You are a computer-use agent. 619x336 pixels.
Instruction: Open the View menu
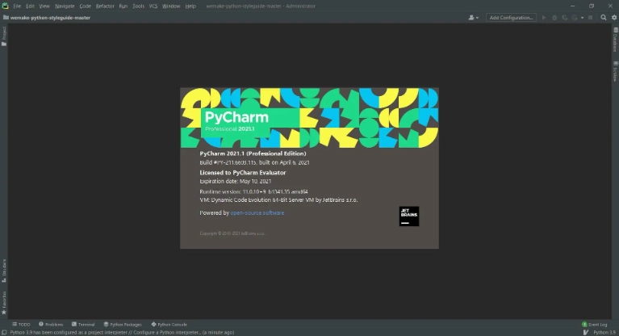click(44, 6)
